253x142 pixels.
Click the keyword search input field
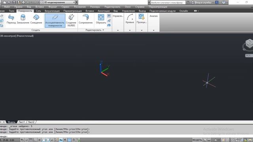pos(168,2)
